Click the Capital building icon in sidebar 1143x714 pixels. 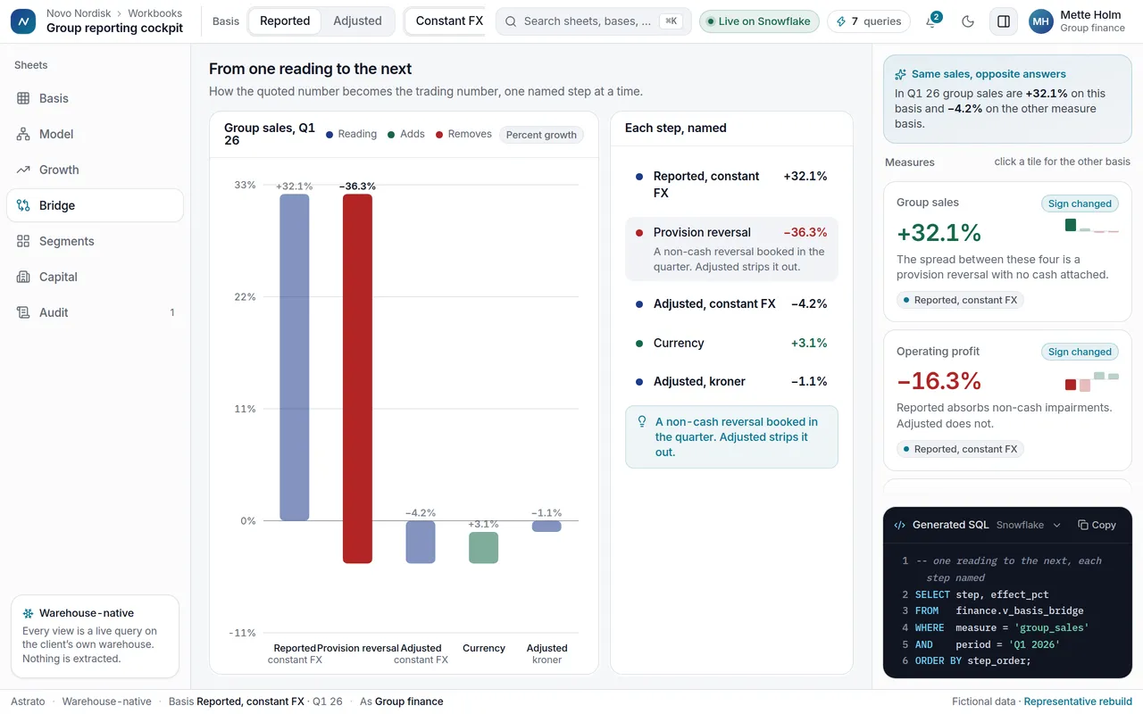23,277
